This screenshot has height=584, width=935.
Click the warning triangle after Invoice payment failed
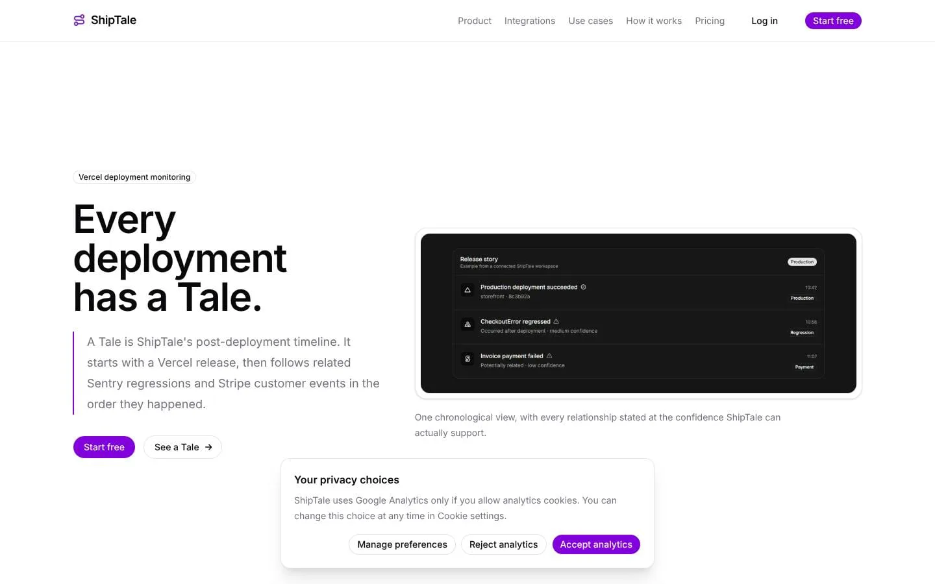(x=549, y=356)
